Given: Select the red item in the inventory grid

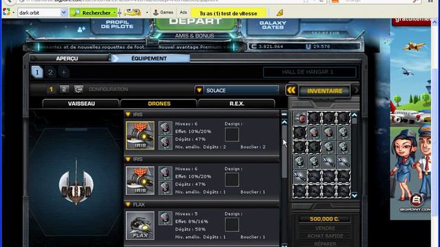Looking at the screenshot, I should pos(300,118).
